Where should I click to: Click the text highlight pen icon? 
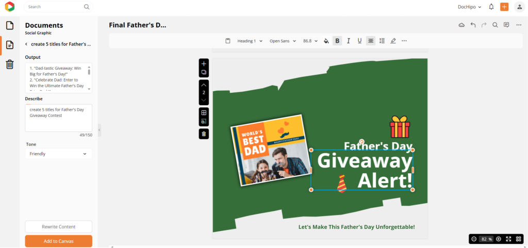point(393,41)
